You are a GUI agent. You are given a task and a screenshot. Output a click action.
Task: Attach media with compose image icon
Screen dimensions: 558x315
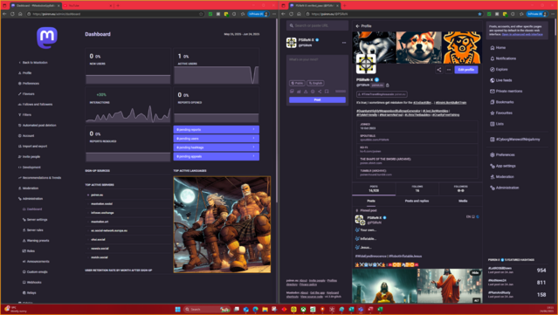pyautogui.click(x=292, y=92)
